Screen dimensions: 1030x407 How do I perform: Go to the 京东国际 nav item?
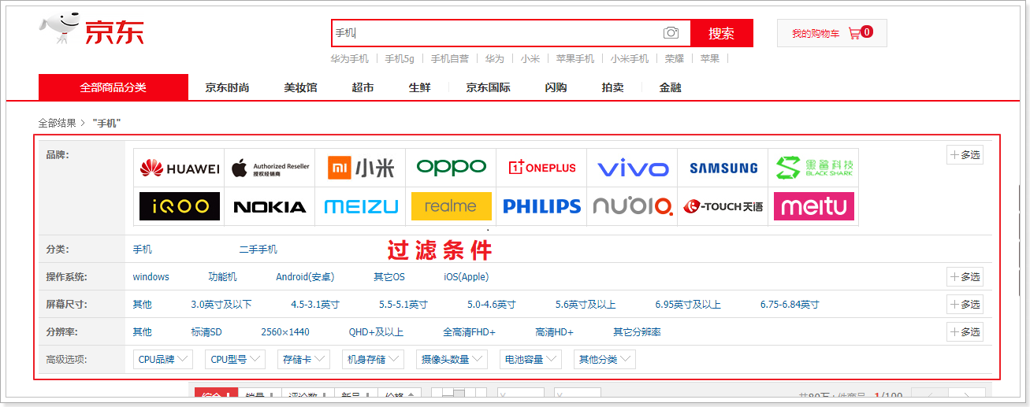pos(488,87)
